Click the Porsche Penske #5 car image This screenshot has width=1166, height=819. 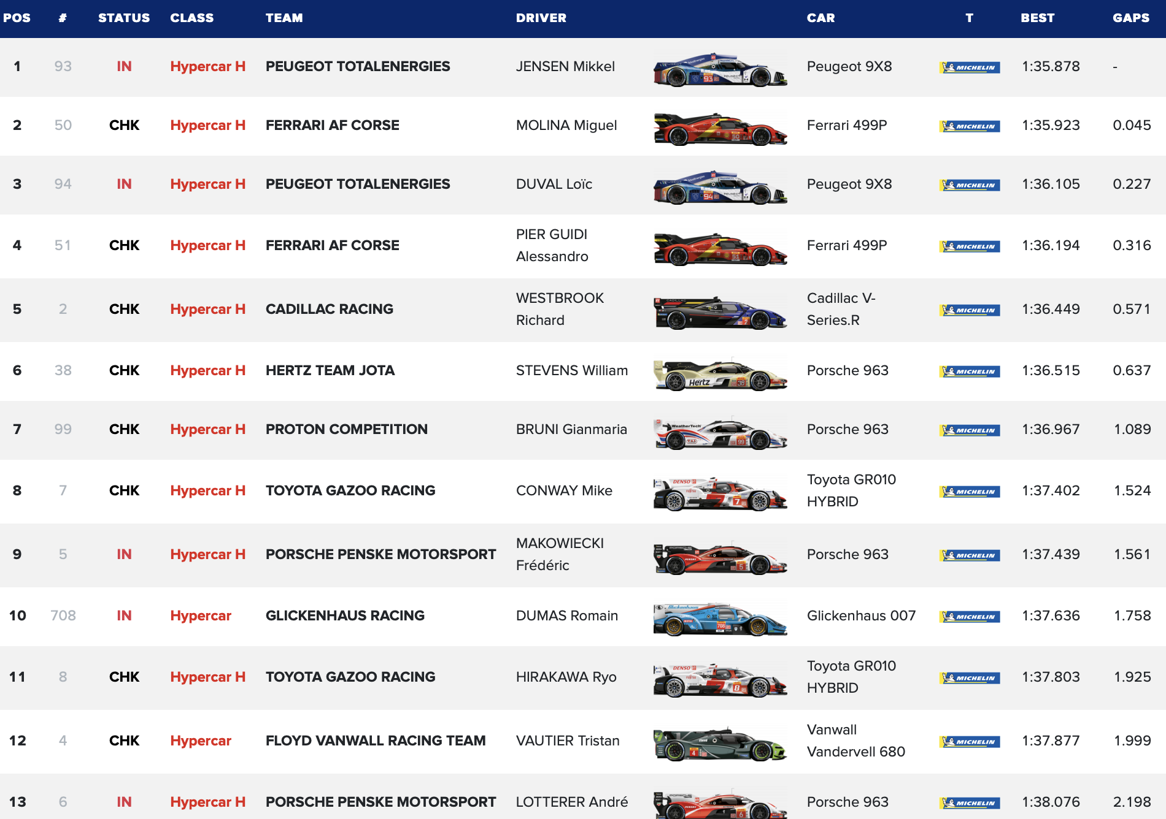point(720,557)
